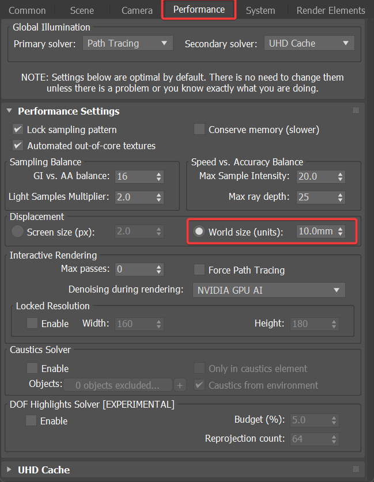Screen dimensions: 374x482
Task: Click the GI vs. AA balance spinner arrows
Action: tap(159, 176)
